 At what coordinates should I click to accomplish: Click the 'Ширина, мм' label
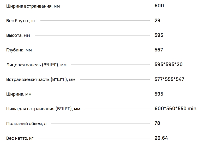(19, 94)
